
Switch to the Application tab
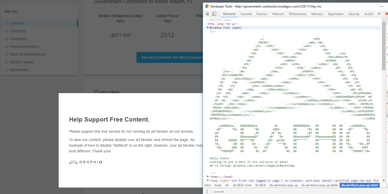click(x=336, y=14)
